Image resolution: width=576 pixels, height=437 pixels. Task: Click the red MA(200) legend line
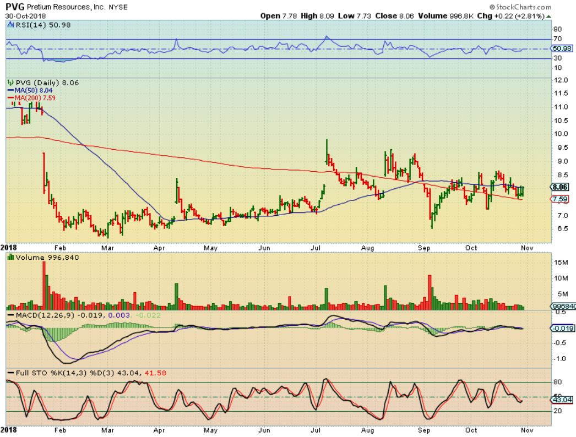[x=10, y=98]
